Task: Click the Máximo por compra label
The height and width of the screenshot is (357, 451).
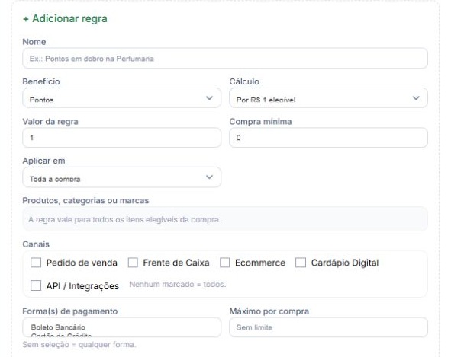Action: (269, 311)
